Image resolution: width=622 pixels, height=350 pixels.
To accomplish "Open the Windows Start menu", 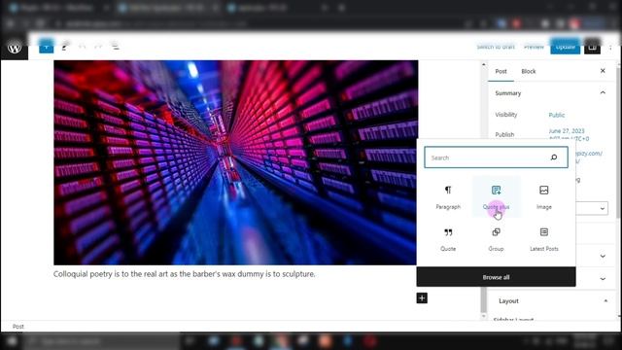I will point(12,341).
